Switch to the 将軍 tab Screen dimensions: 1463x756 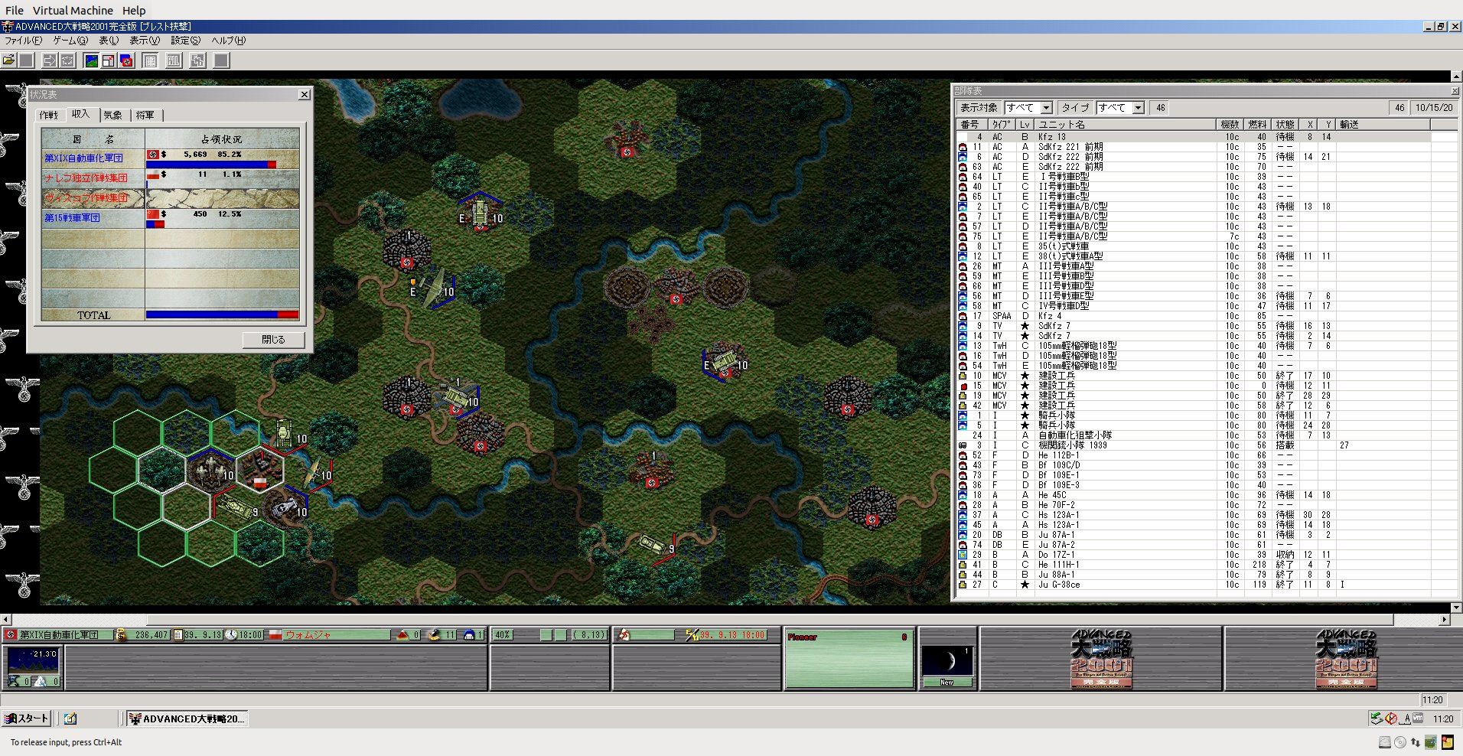145,116
